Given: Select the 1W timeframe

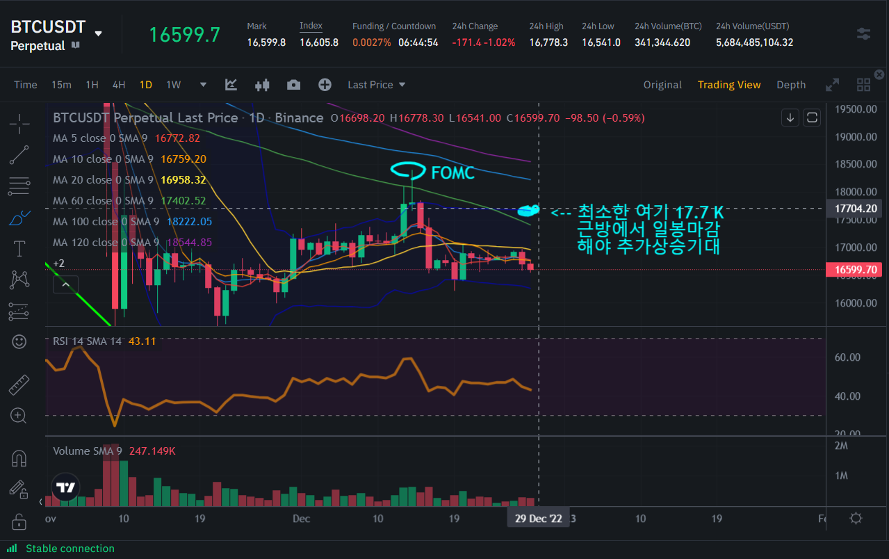Looking at the screenshot, I should pyautogui.click(x=173, y=85).
